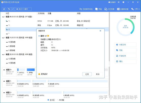Viewport: 141px width, 103px height.
Task: Click the 应用 (Apply) button
Action: tap(87, 74)
